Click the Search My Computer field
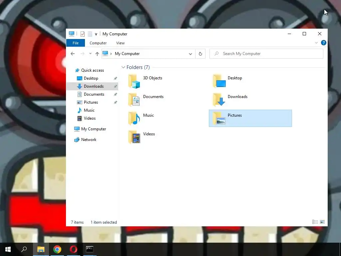341x256 pixels. (x=266, y=54)
